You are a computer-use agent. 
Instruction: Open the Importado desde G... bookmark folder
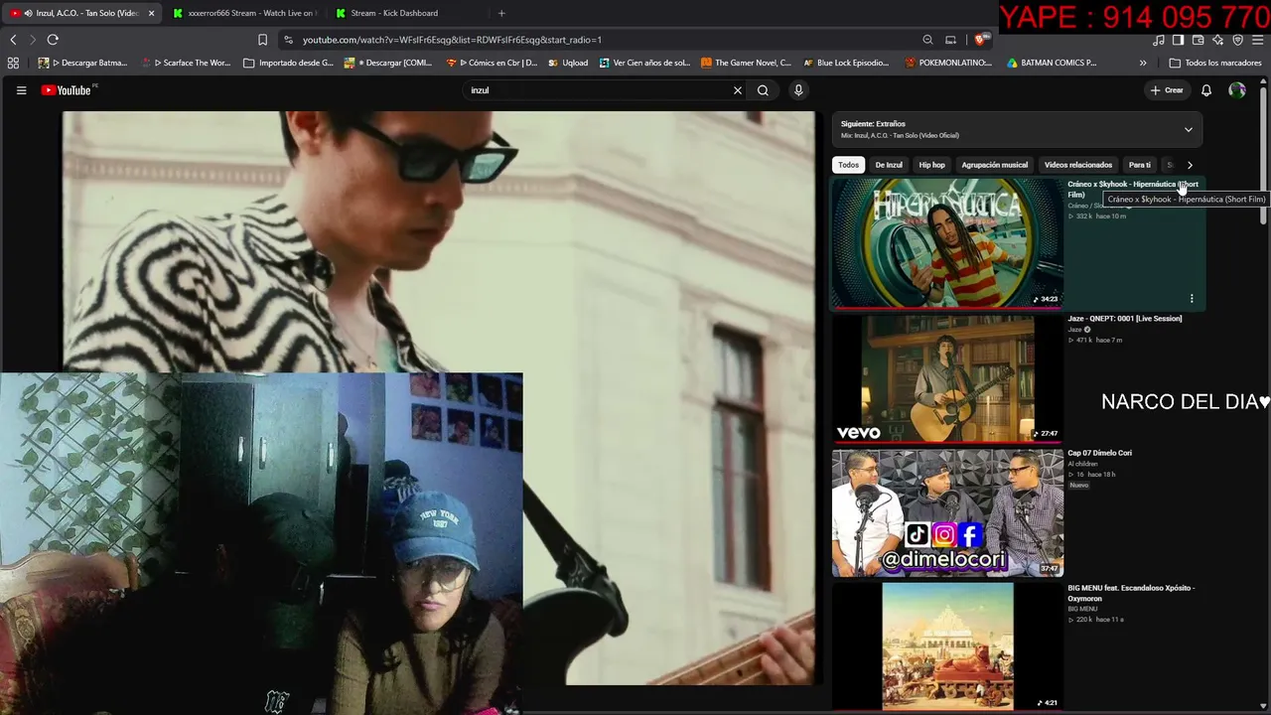click(x=288, y=63)
